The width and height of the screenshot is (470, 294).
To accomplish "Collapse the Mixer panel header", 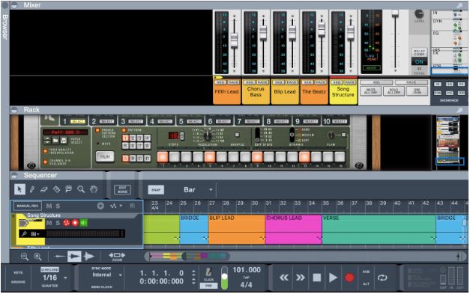I will (13, 5).
